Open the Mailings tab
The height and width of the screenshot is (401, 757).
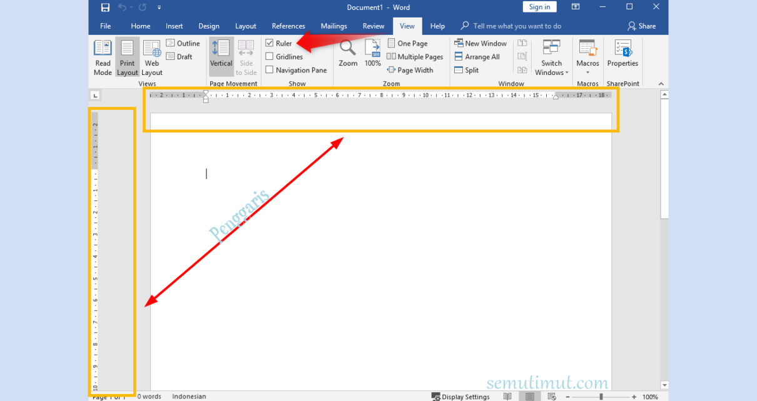tap(334, 26)
